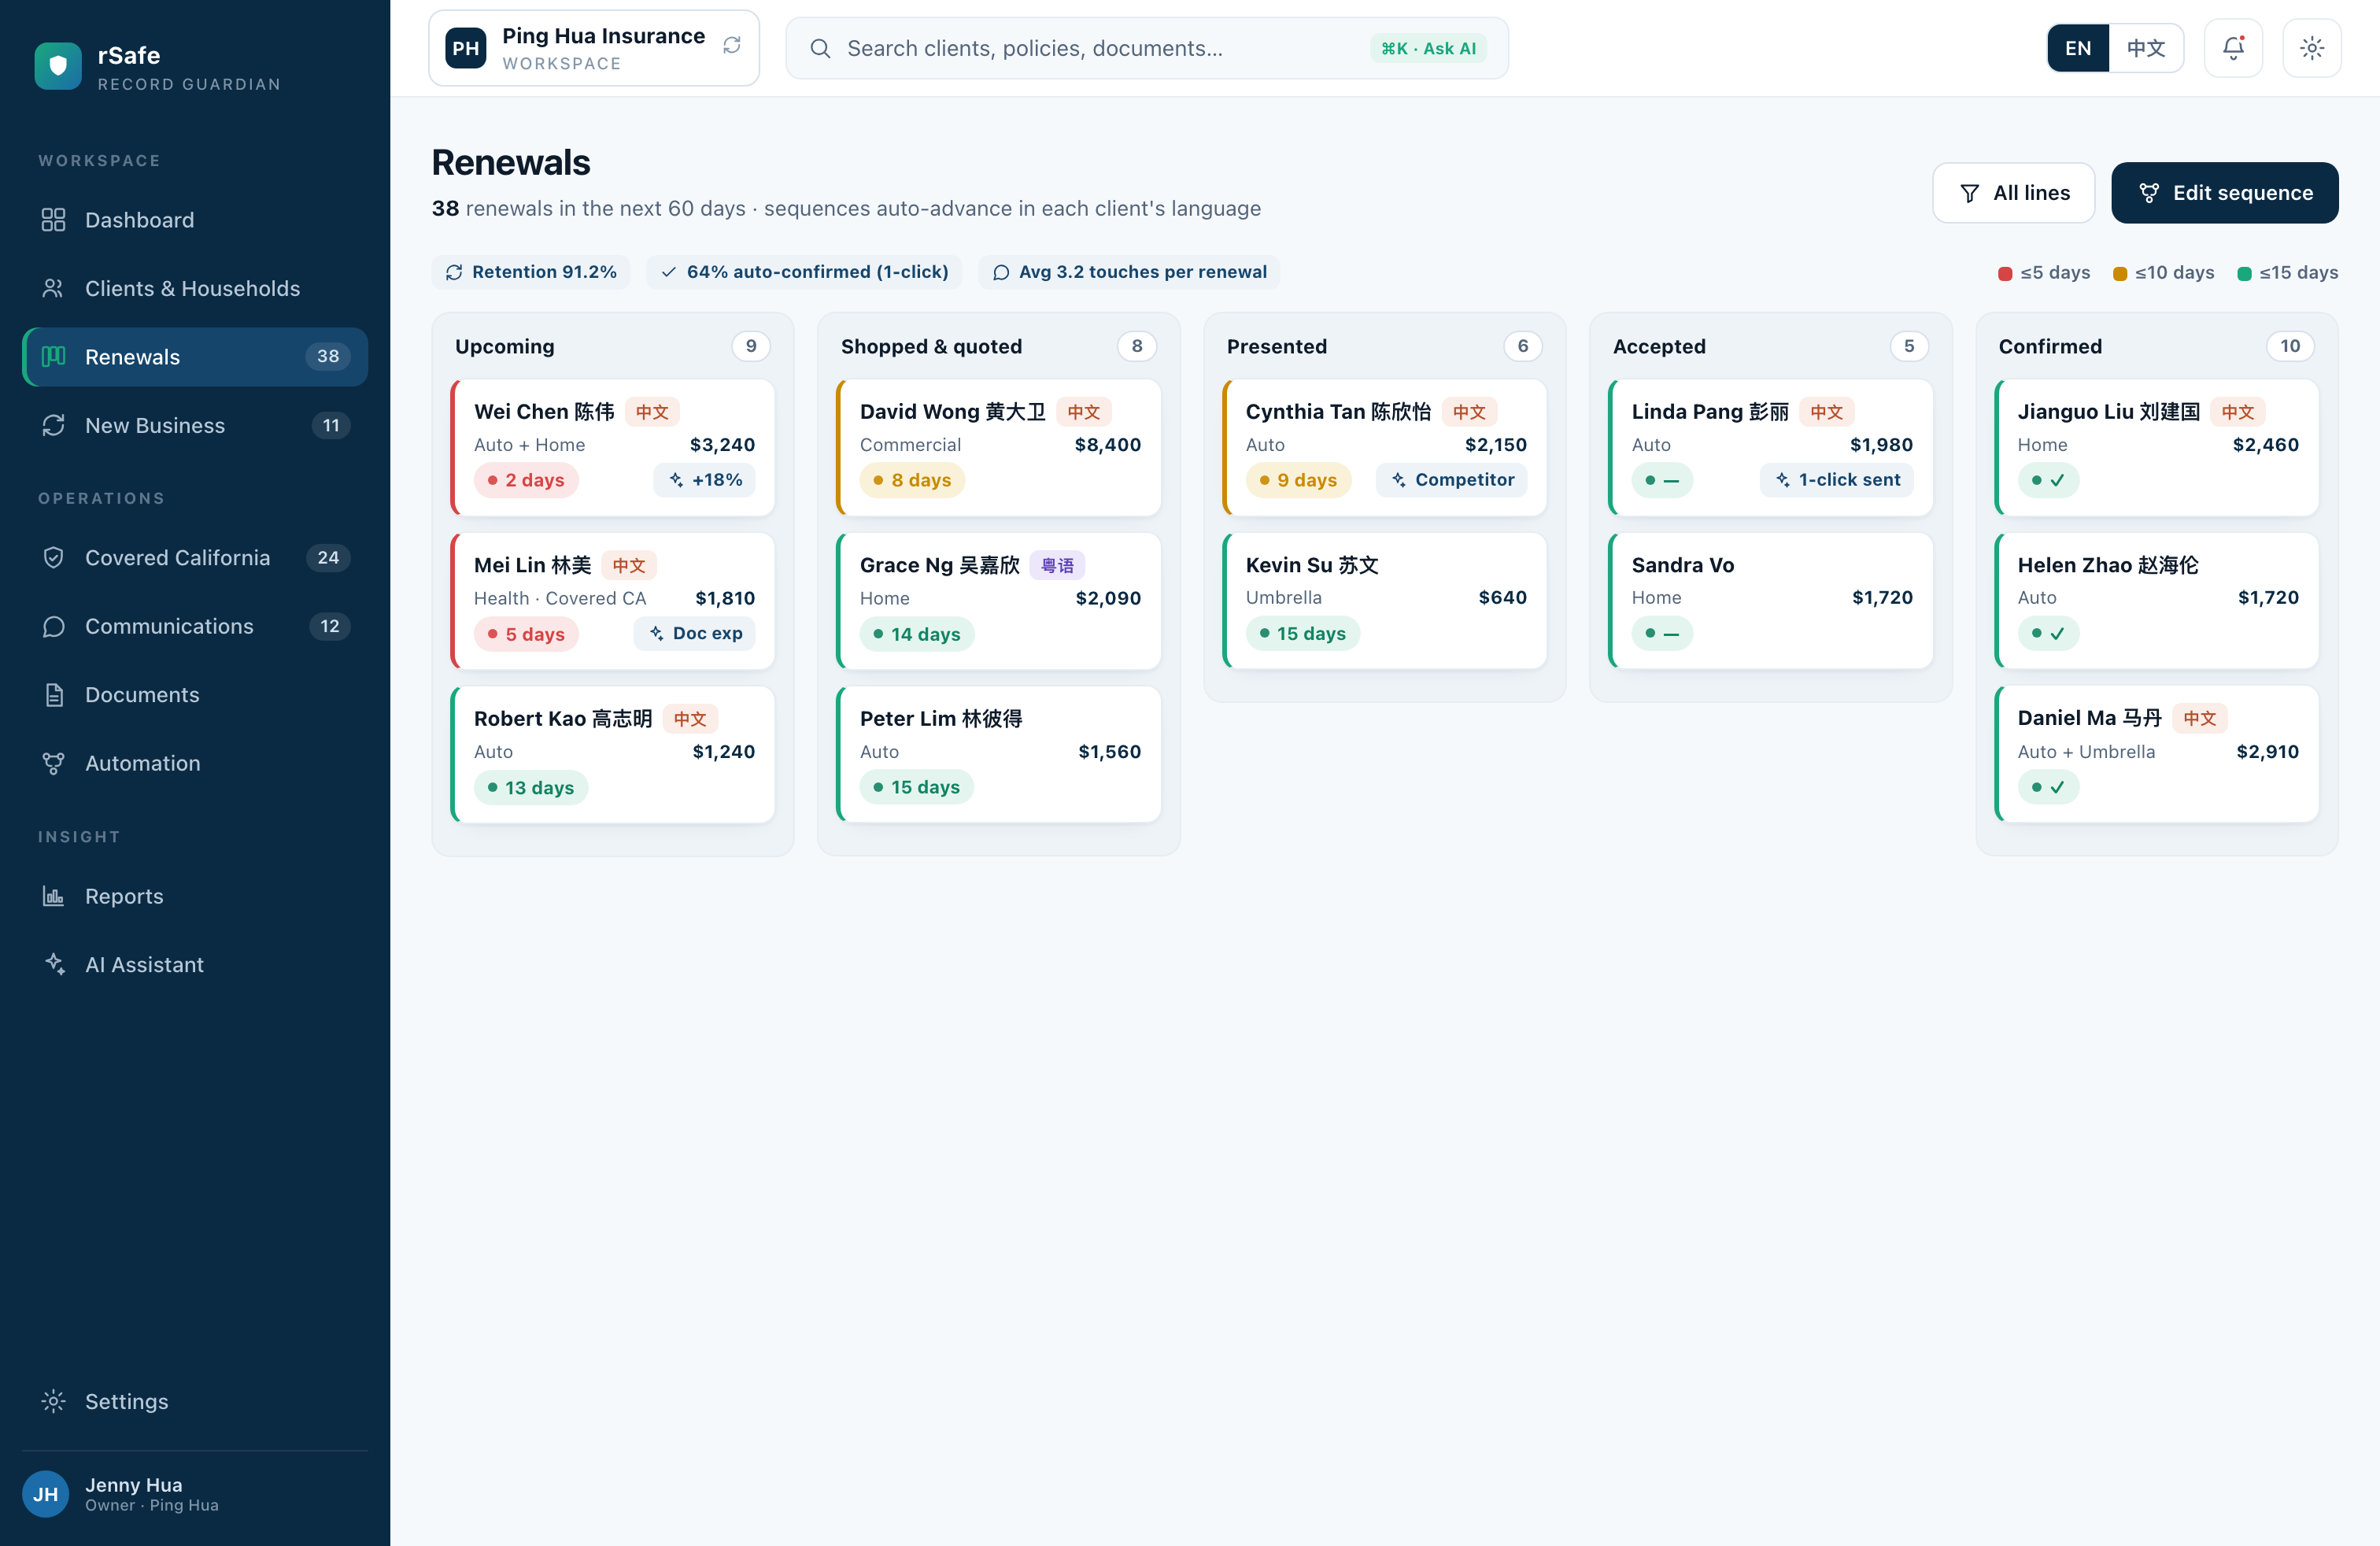Open Jenny Hua user profile
Viewport: 2380px width, 1546px height.
click(x=195, y=1494)
